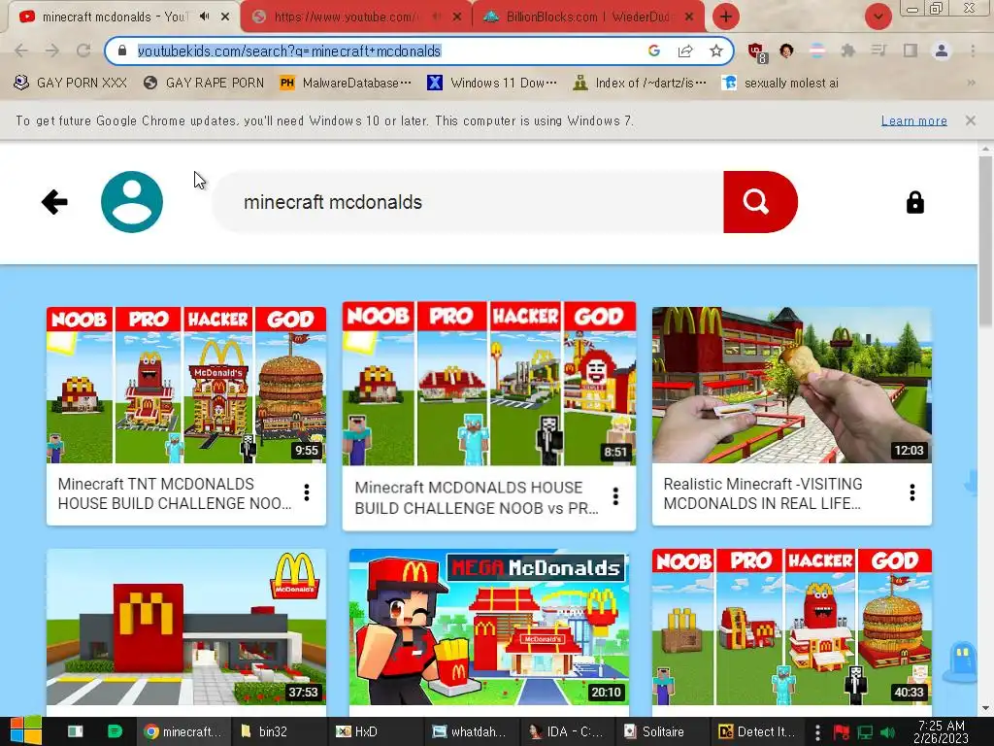Image resolution: width=994 pixels, height=746 pixels.
Task: Click the striped flag extension icon
Action: tap(817, 51)
